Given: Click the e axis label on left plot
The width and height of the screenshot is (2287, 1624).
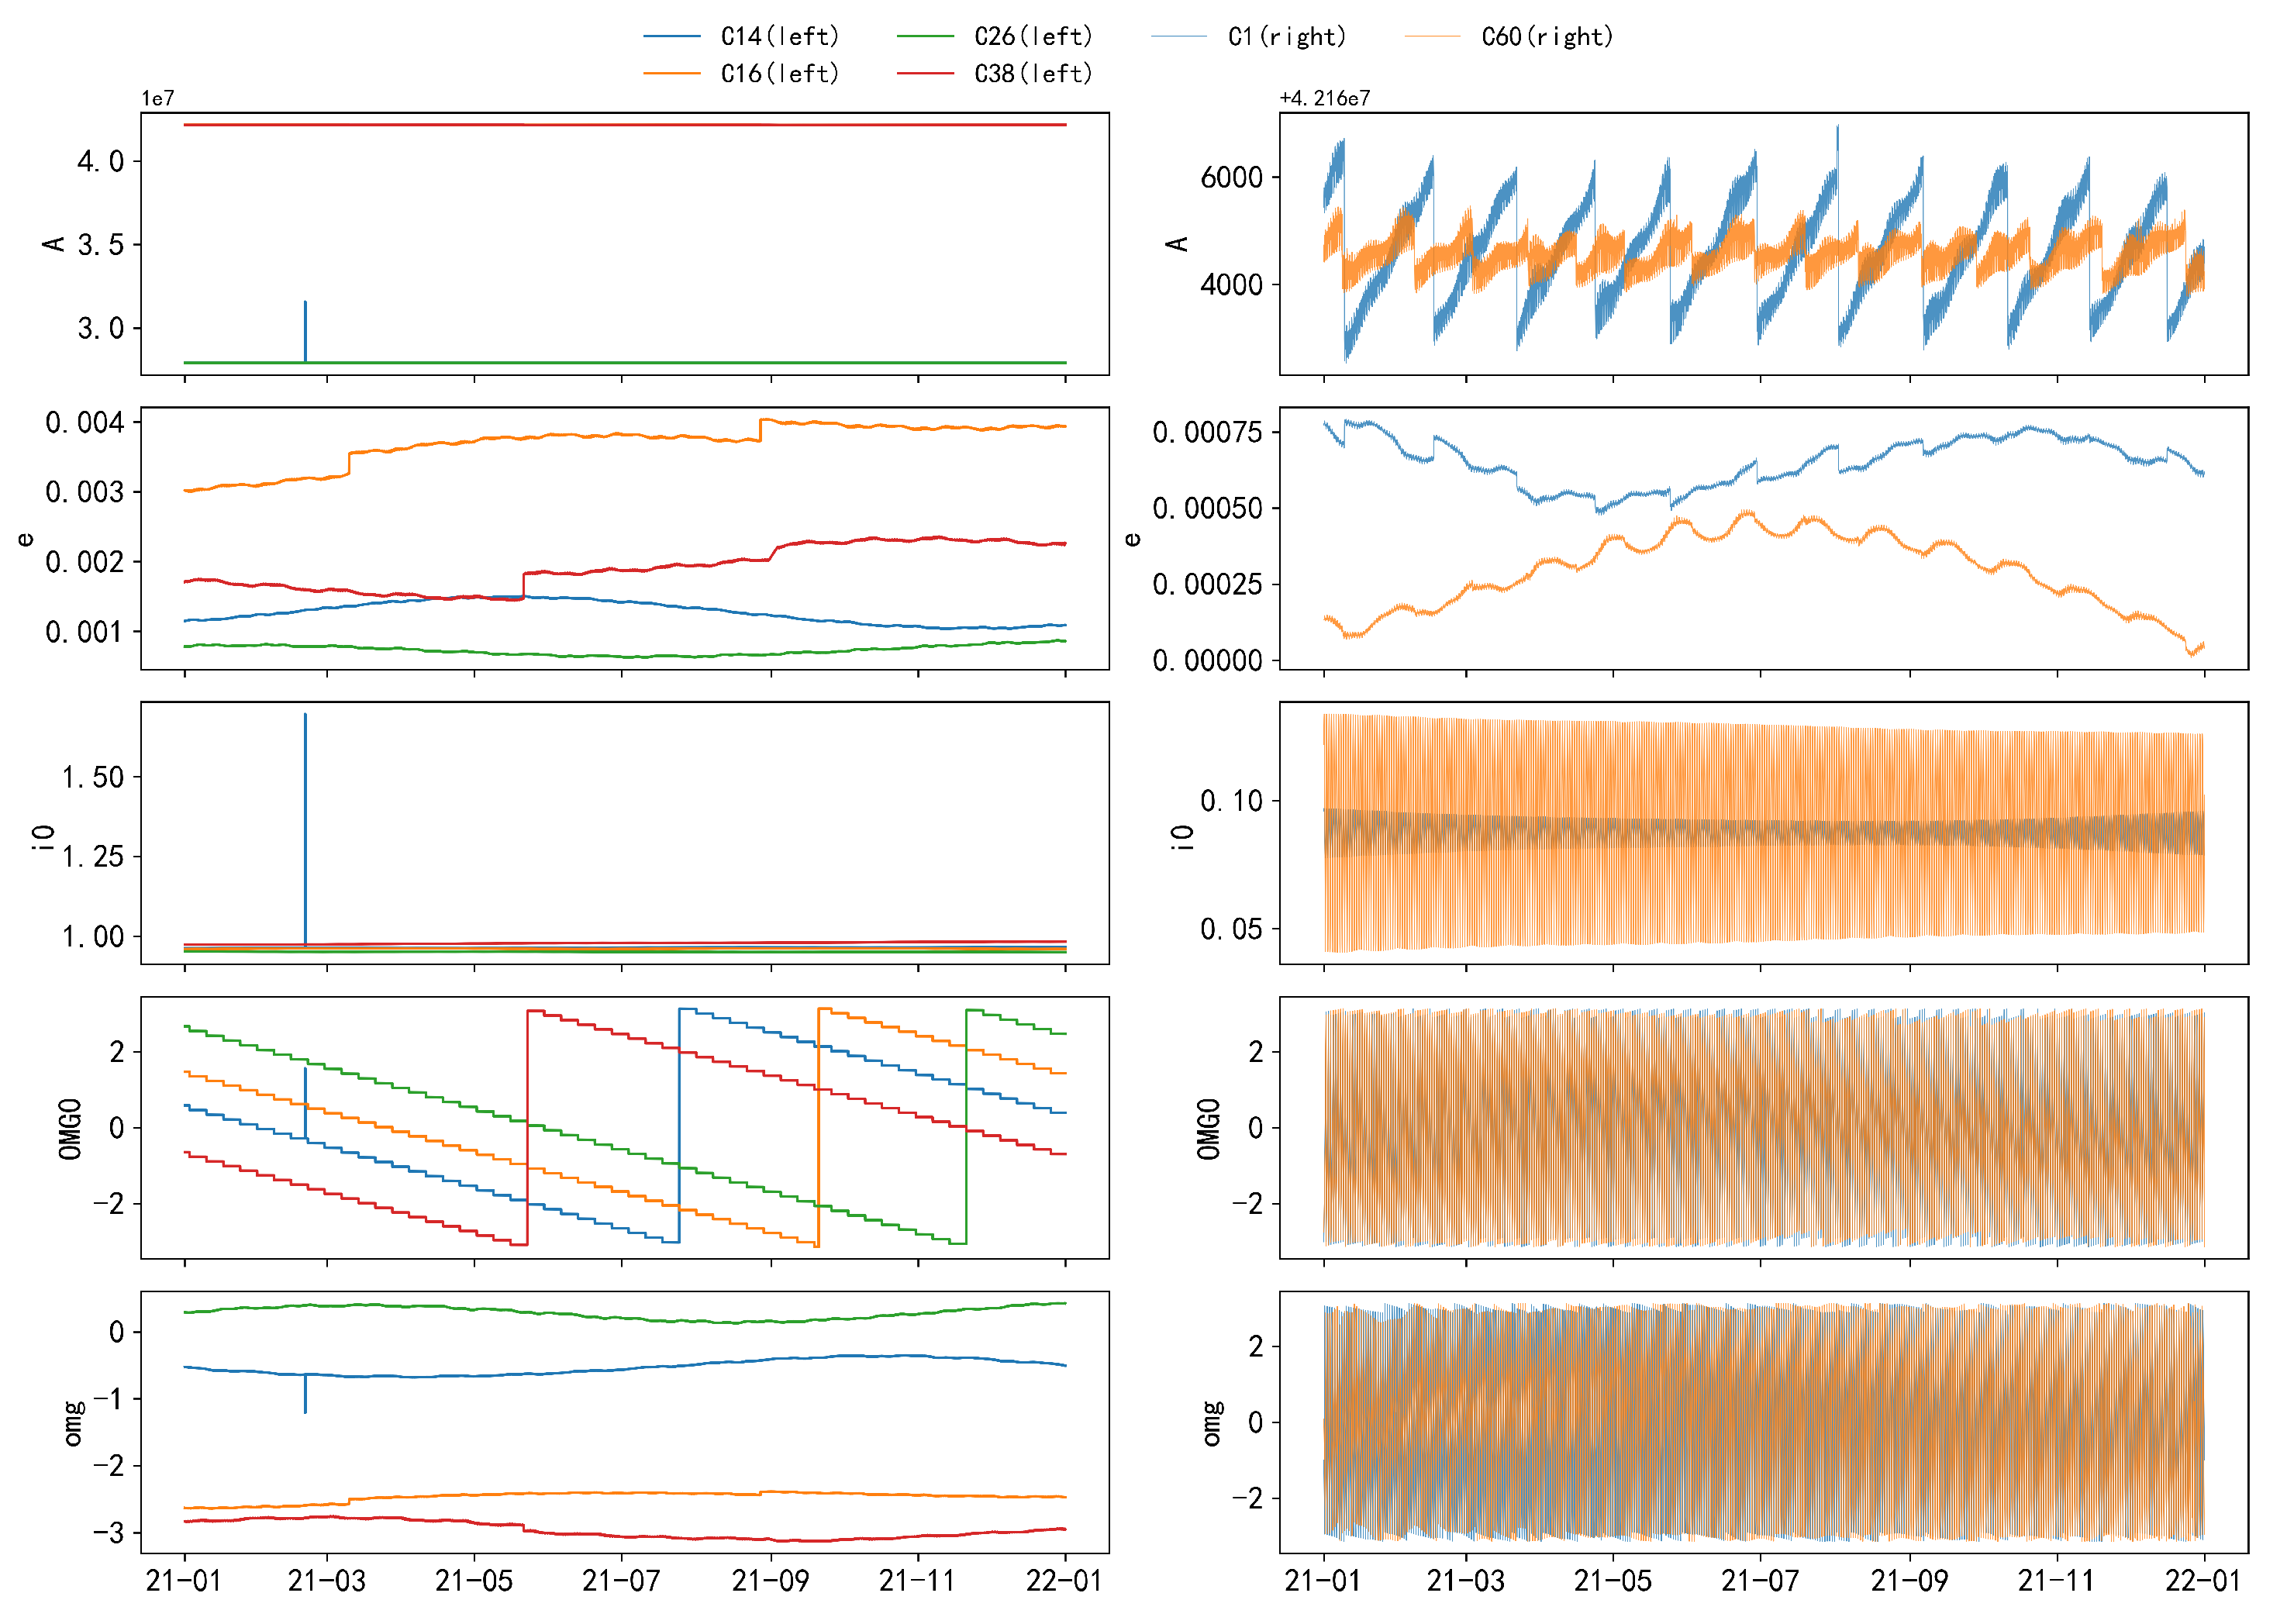Looking at the screenshot, I should click(x=25, y=539).
